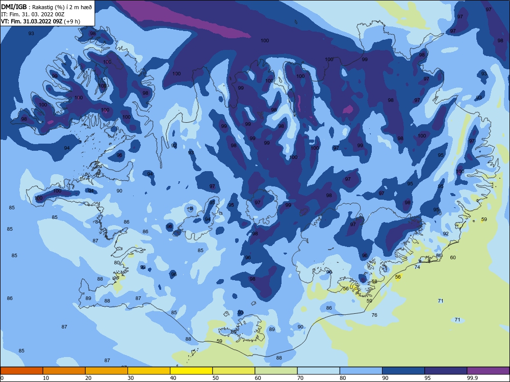Click the '0' label at the legend start

2,378
